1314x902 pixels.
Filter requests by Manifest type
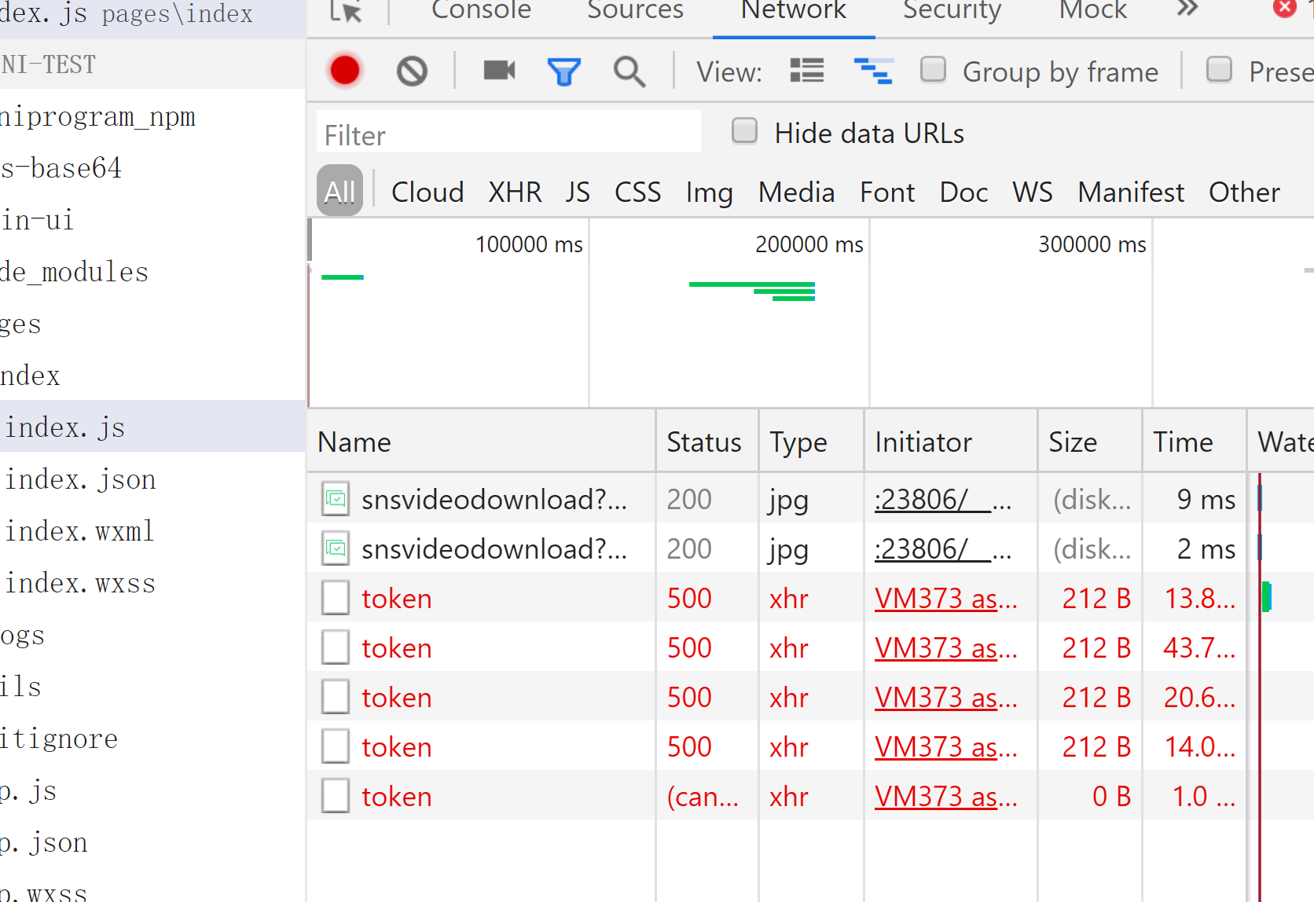(x=1130, y=192)
